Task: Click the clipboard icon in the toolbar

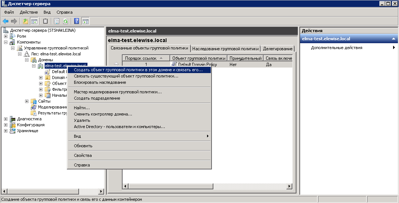Action: coord(45,21)
